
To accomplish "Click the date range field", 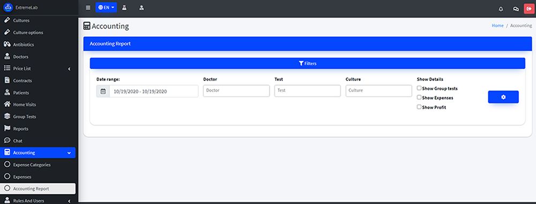I will pos(154,91).
